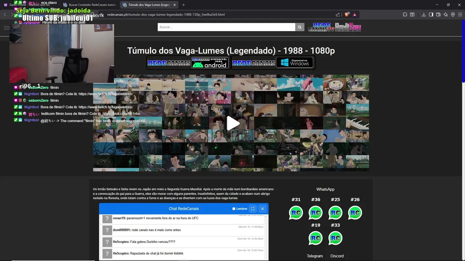This screenshot has width=465, height=261.
Task: Open the browser main hamburger menu
Action: [x=460, y=14]
